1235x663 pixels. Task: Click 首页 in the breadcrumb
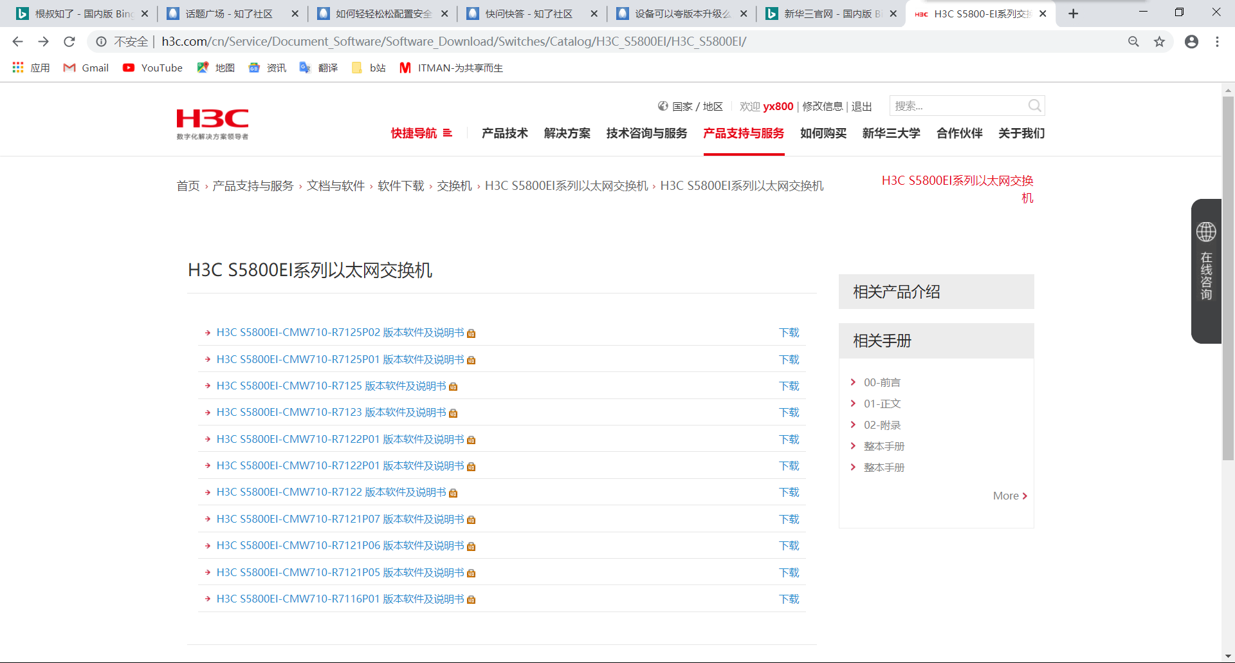[188, 186]
